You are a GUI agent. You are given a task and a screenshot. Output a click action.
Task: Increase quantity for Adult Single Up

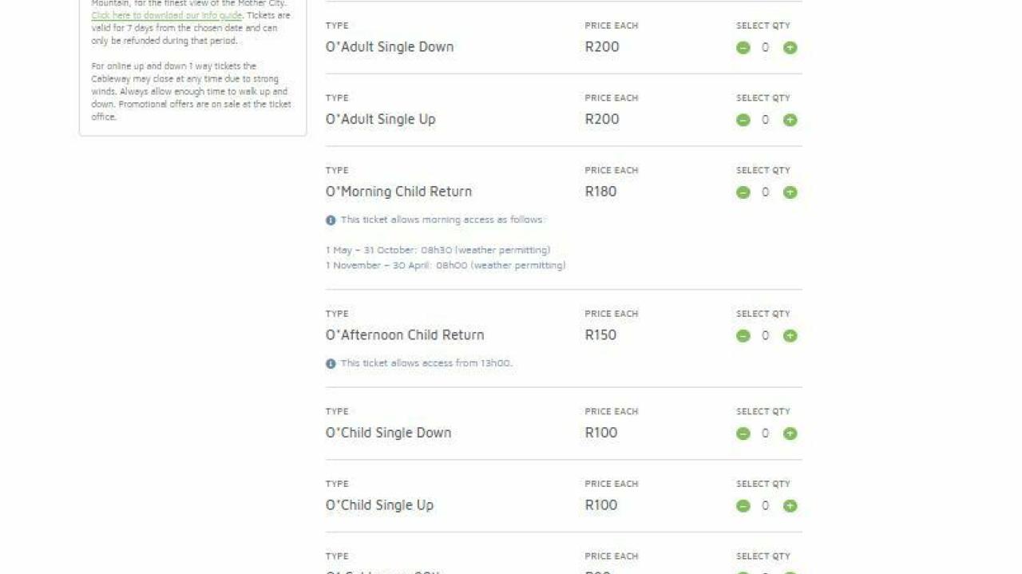point(790,120)
